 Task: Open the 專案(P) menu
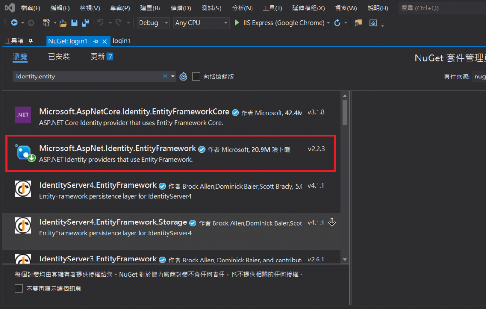point(120,8)
